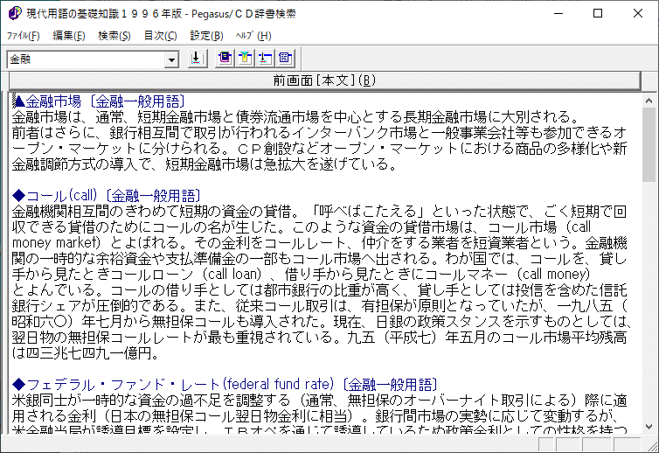Maximize the Pegasus window

tap(598, 13)
